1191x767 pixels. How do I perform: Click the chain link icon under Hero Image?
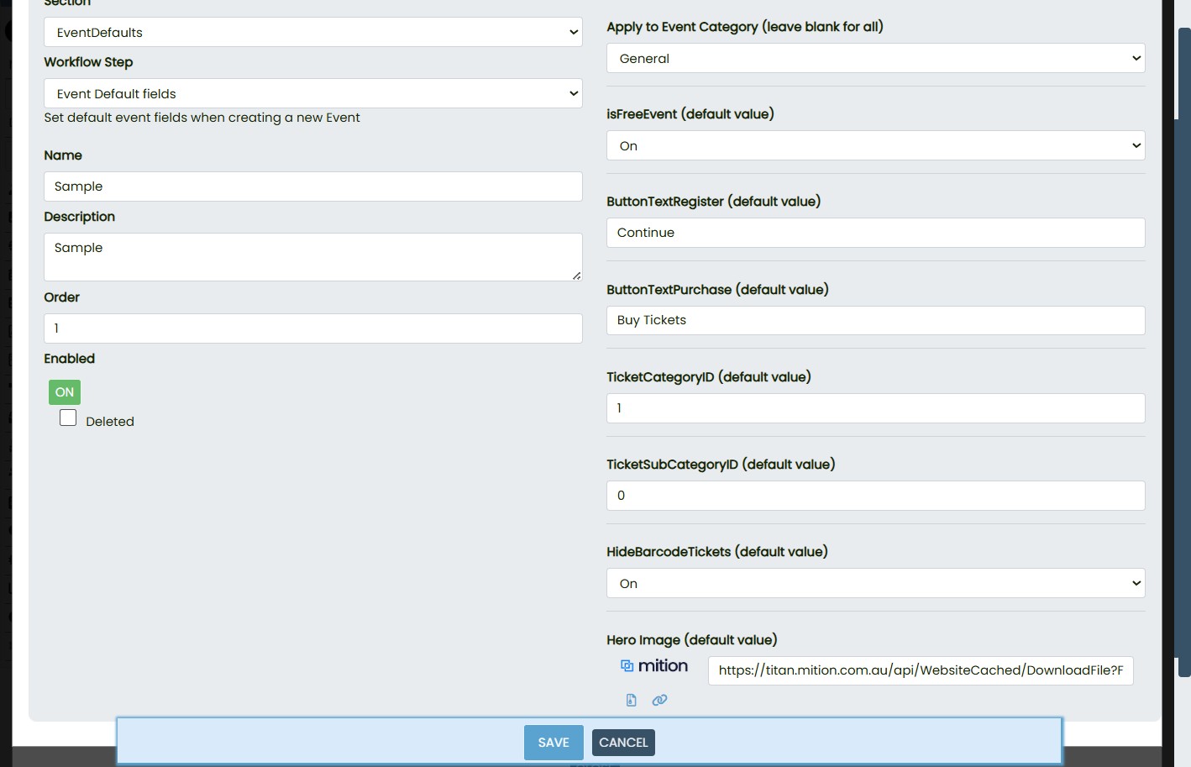click(659, 700)
